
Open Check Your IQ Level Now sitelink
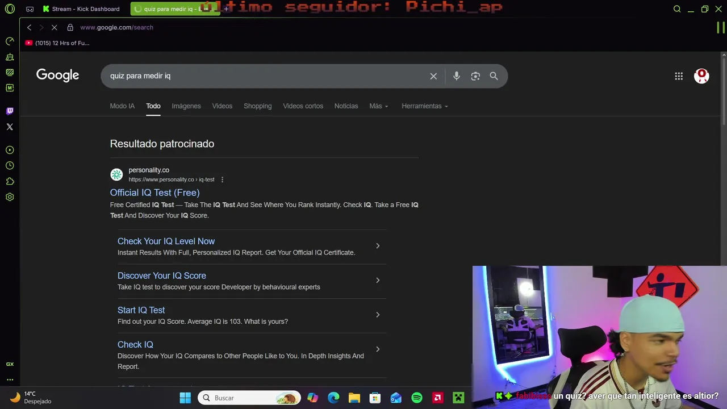pos(166,241)
